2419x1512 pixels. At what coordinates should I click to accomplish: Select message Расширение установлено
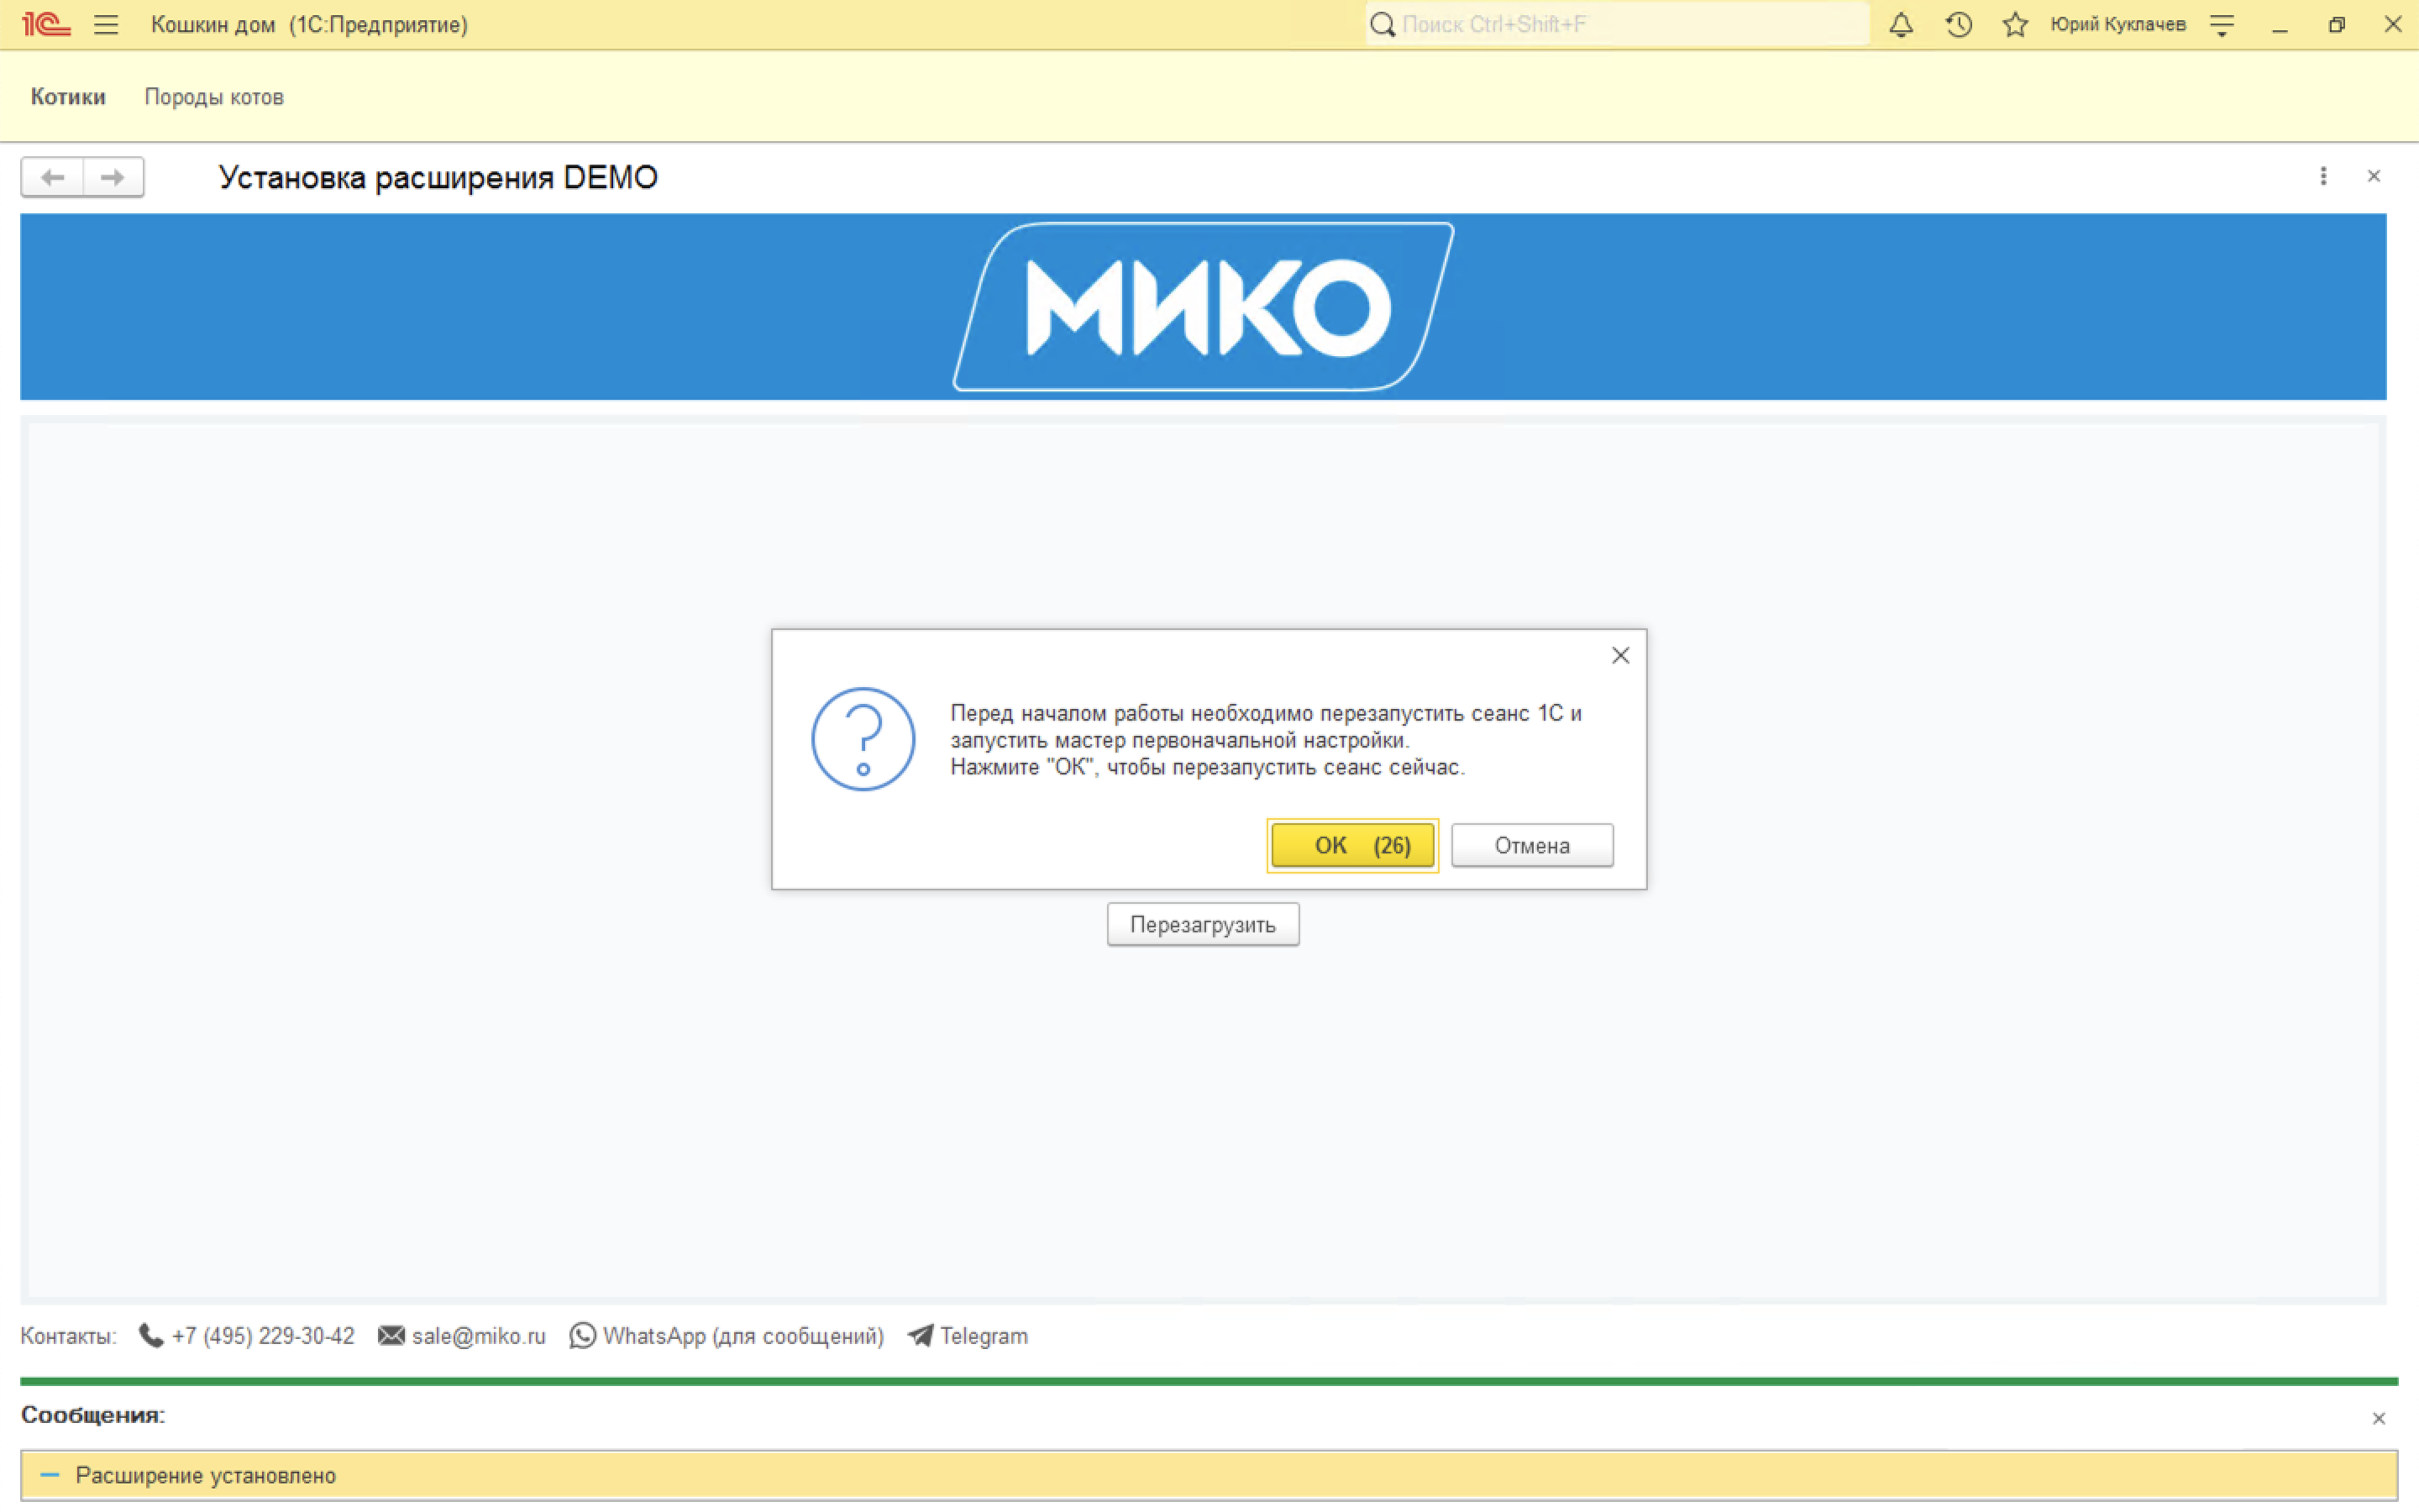[1209, 1475]
